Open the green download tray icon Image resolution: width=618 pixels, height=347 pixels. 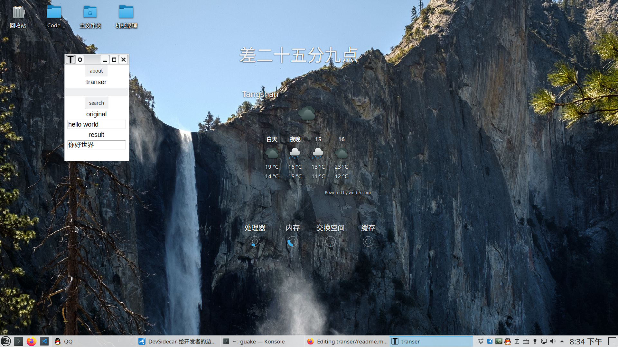499,341
